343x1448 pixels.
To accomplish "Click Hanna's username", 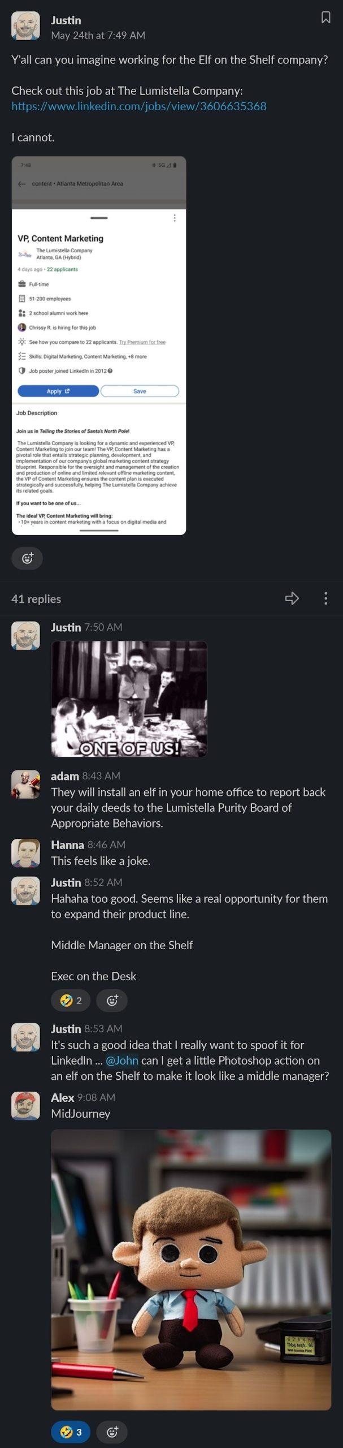I will (67, 844).
